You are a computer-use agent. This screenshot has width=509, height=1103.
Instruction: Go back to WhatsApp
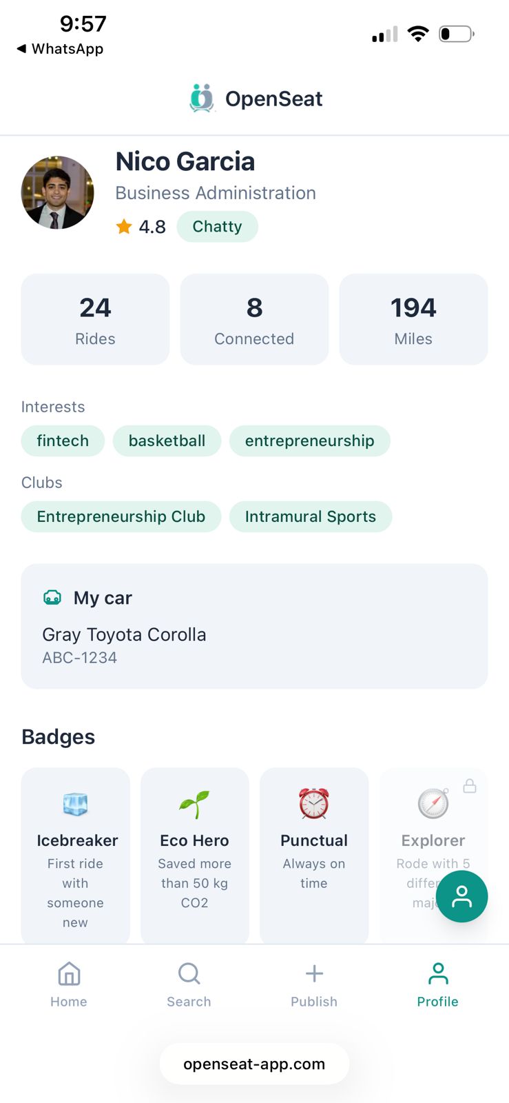pos(60,49)
